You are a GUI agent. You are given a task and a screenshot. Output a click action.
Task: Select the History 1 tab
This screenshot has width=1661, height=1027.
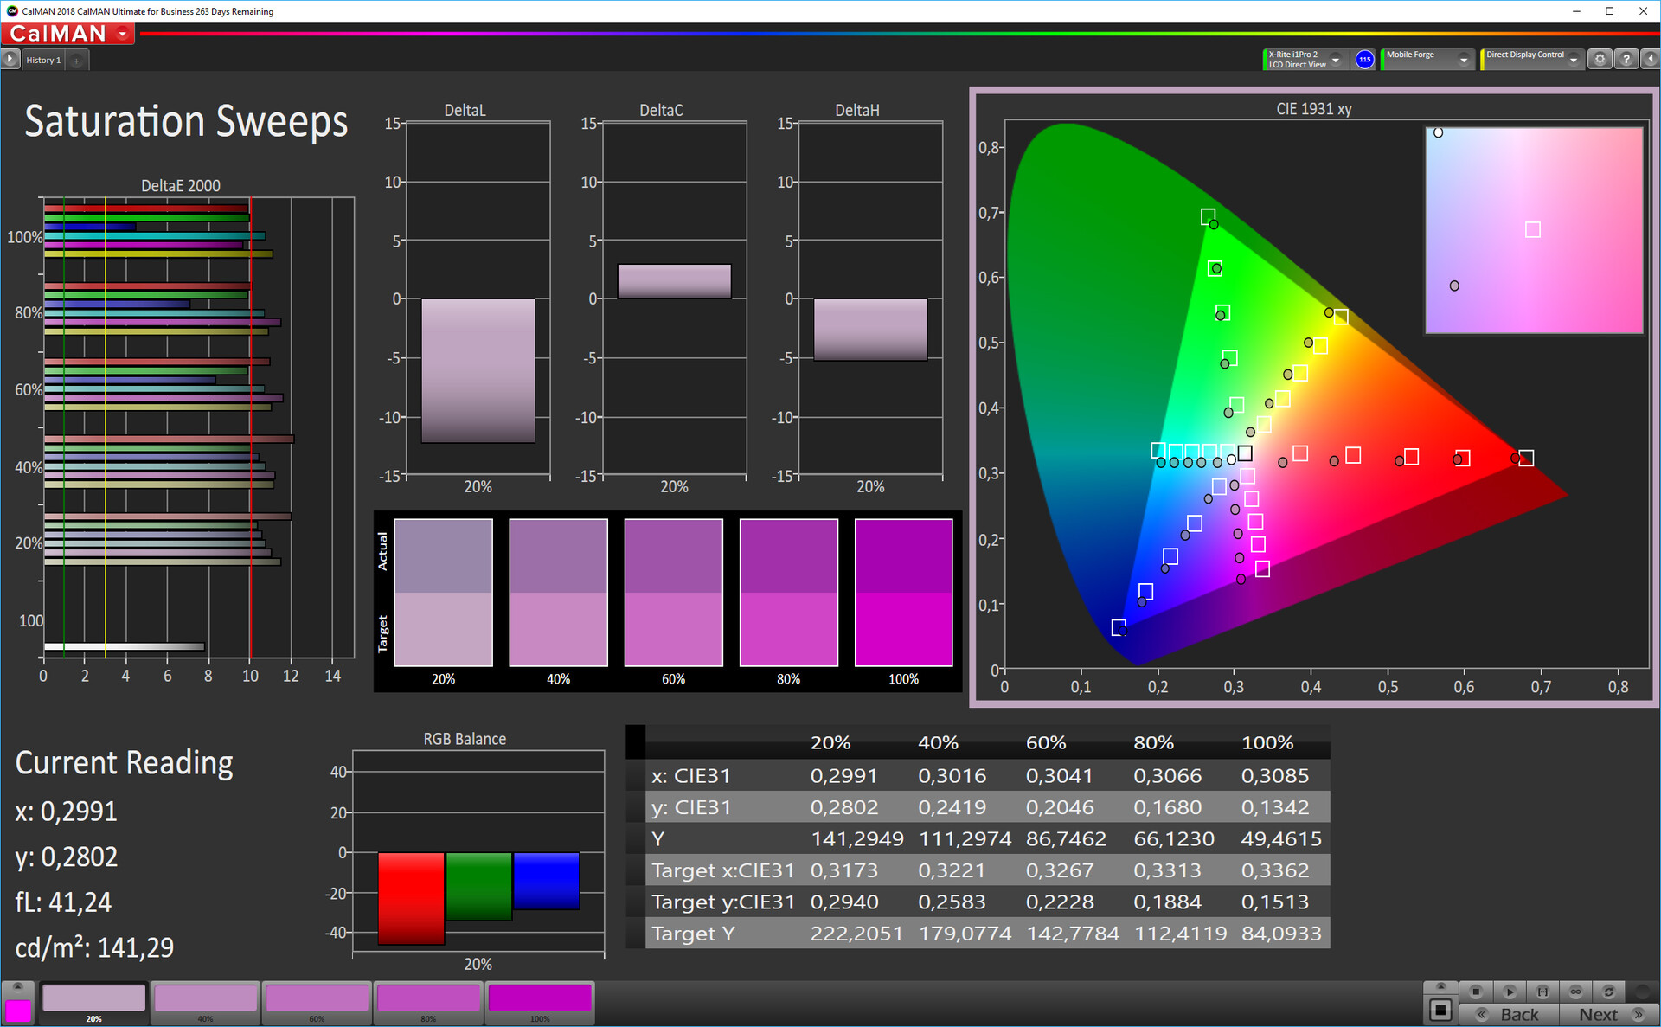(x=43, y=60)
